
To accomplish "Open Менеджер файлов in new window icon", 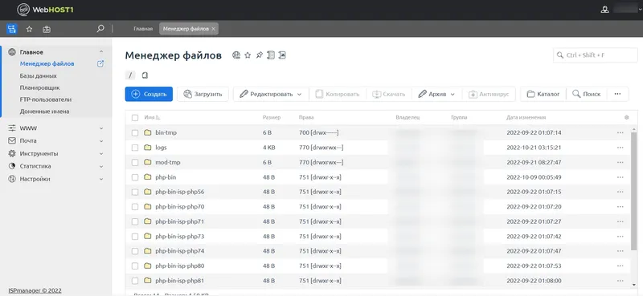I will tap(100, 64).
